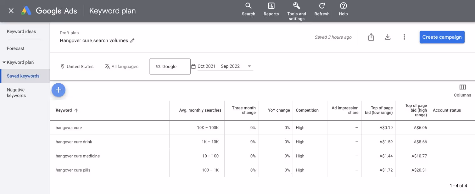Add keywords with the blue plus button
The image size is (475, 194).
pyautogui.click(x=59, y=90)
